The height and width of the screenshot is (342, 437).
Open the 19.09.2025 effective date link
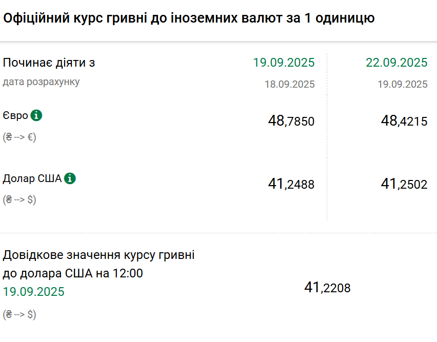coord(284,63)
